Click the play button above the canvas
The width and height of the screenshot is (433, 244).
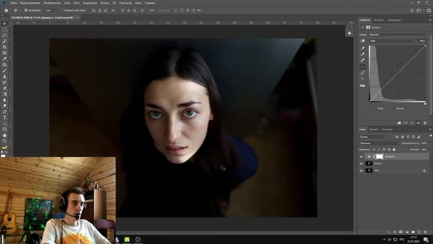[350, 33]
